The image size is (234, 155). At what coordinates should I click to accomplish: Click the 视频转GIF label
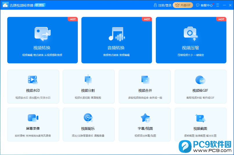(x=200, y=91)
